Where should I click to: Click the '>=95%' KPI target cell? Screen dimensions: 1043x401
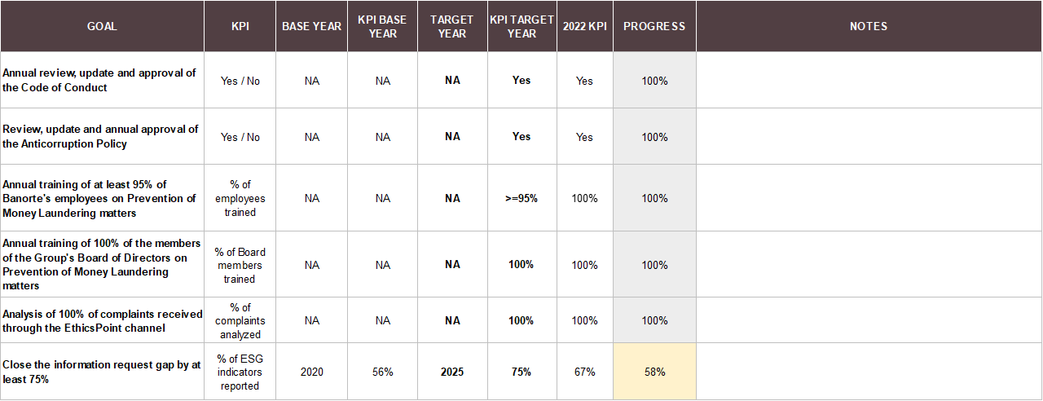pos(521,199)
